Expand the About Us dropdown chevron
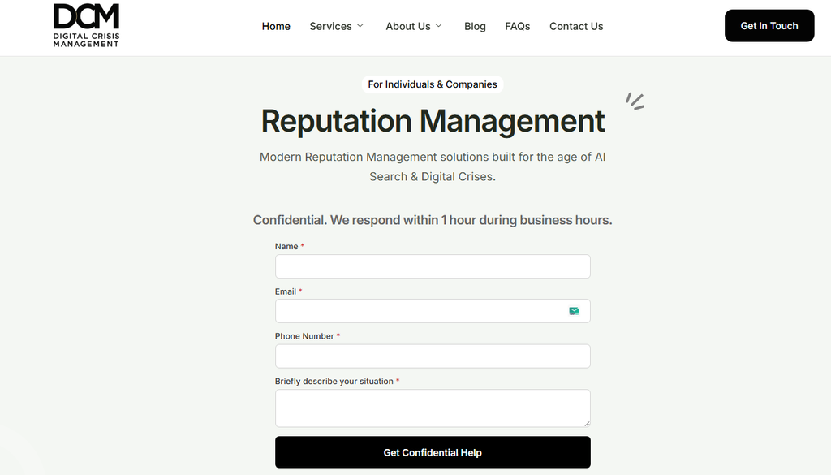 pyautogui.click(x=439, y=25)
